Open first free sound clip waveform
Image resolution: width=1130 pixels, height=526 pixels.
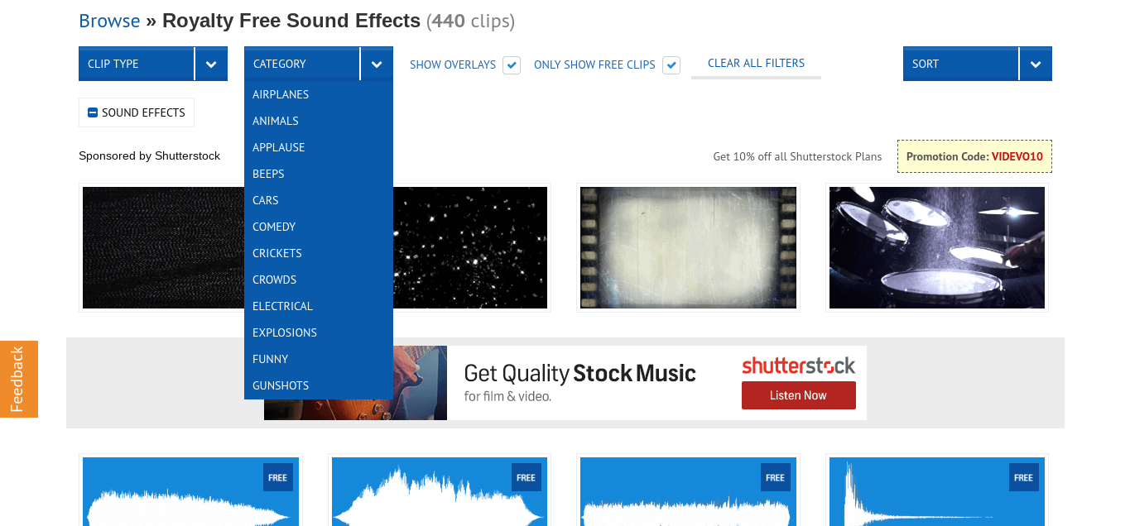(190, 491)
